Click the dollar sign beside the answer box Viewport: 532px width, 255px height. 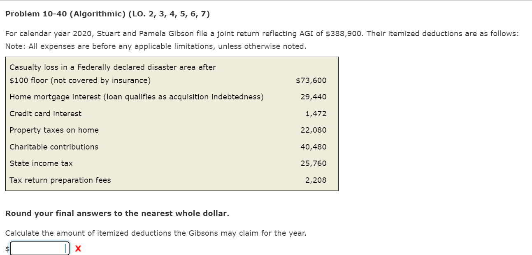[7, 248]
